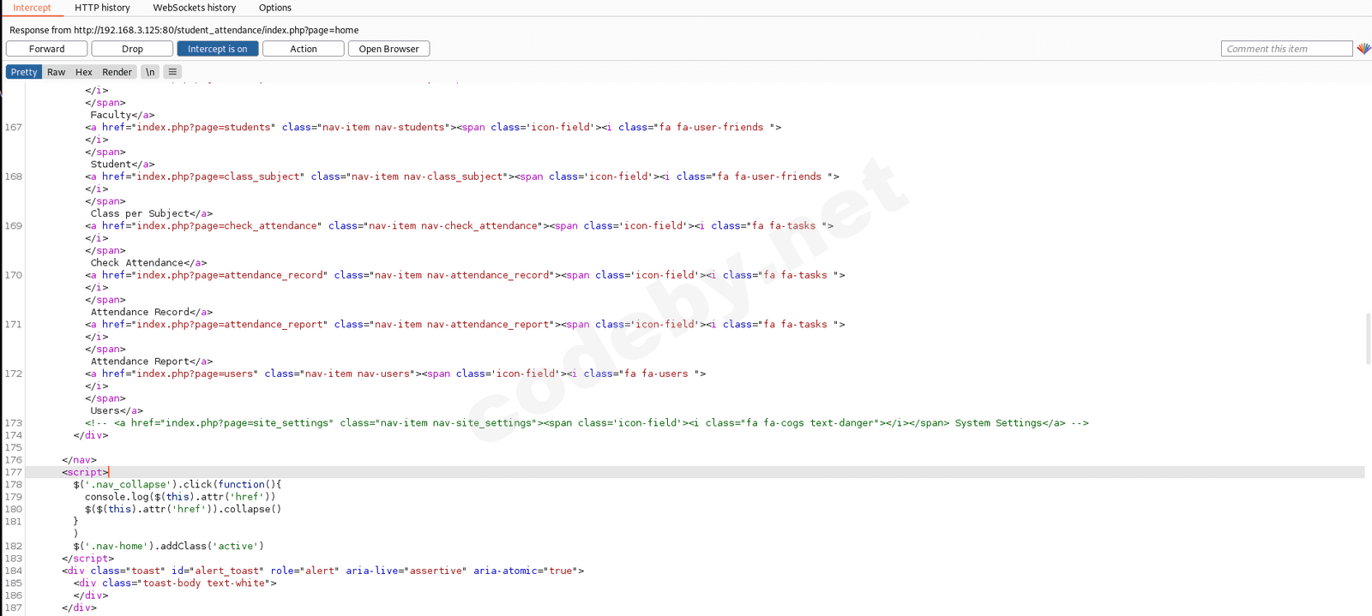Select the Hex view tab
Image resolution: width=1372 pixels, height=616 pixels.
coord(84,72)
